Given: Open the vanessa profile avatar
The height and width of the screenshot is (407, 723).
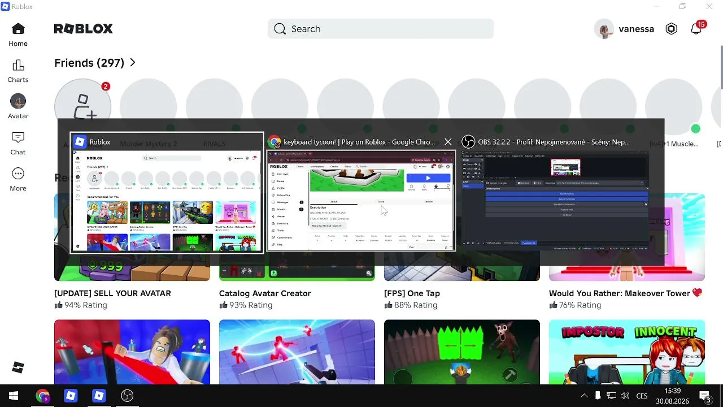Looking at the screenshot, I should pyautogui.click(x=604, y=29).
